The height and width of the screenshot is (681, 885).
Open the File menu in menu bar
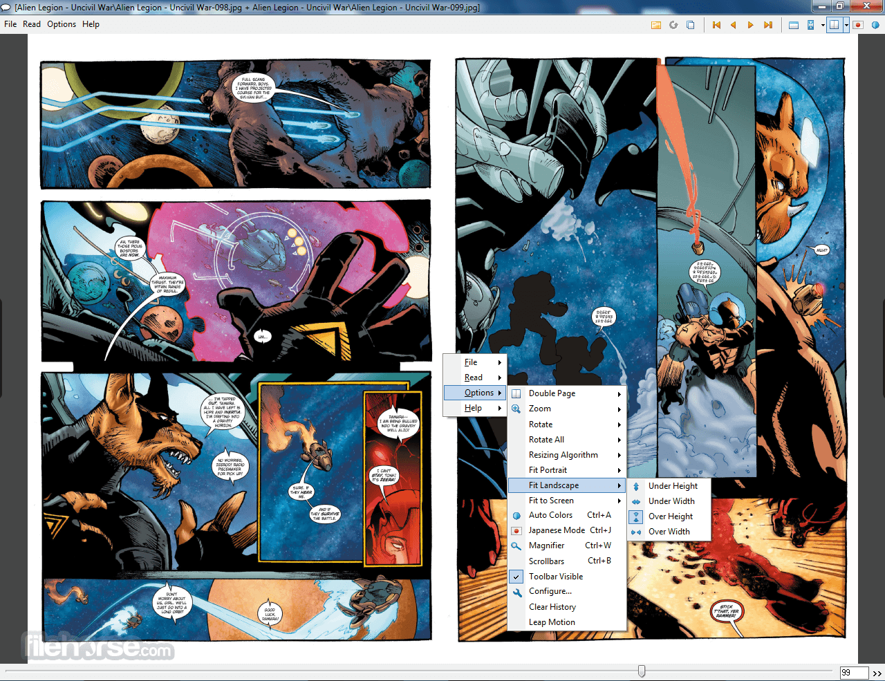coord(10,24)
